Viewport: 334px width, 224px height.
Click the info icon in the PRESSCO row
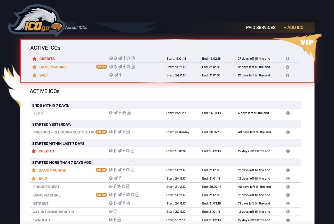288,132
